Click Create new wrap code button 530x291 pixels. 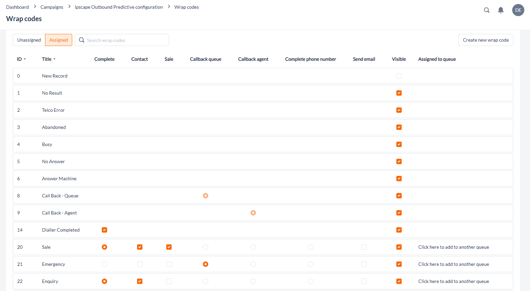tap(485, 40)
